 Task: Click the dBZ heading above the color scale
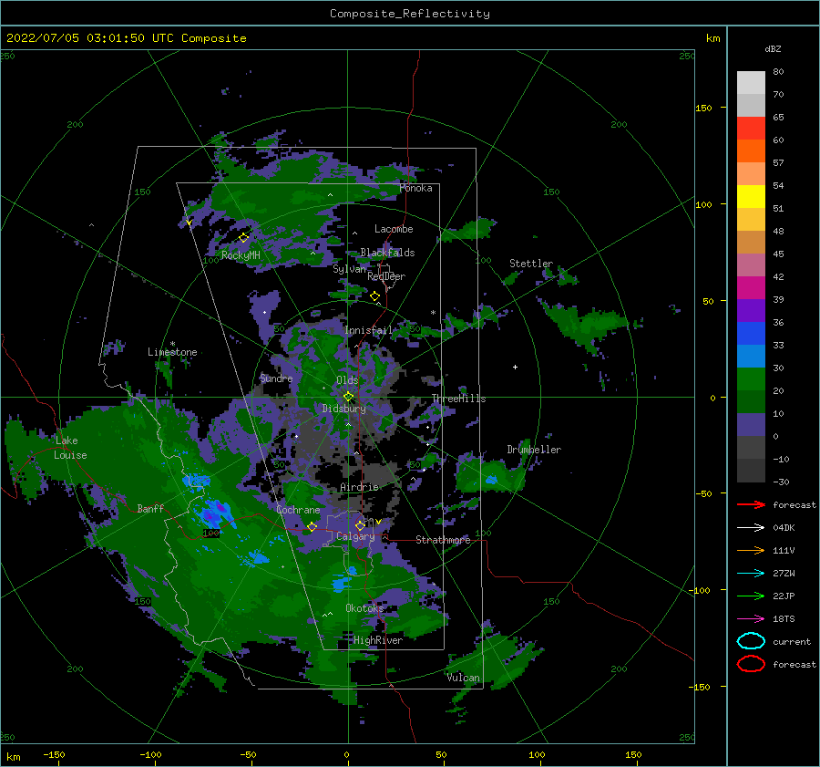coord(773,49)
